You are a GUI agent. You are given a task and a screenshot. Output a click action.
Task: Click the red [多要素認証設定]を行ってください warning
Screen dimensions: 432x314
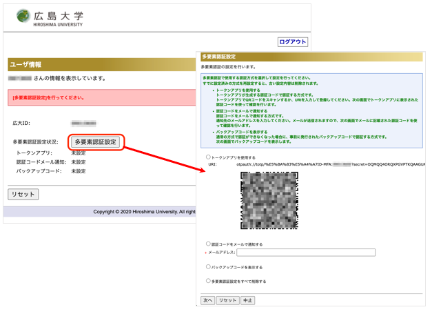[48, 98]
